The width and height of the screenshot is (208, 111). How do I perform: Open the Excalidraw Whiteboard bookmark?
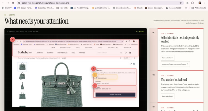(x=44, y=8)
